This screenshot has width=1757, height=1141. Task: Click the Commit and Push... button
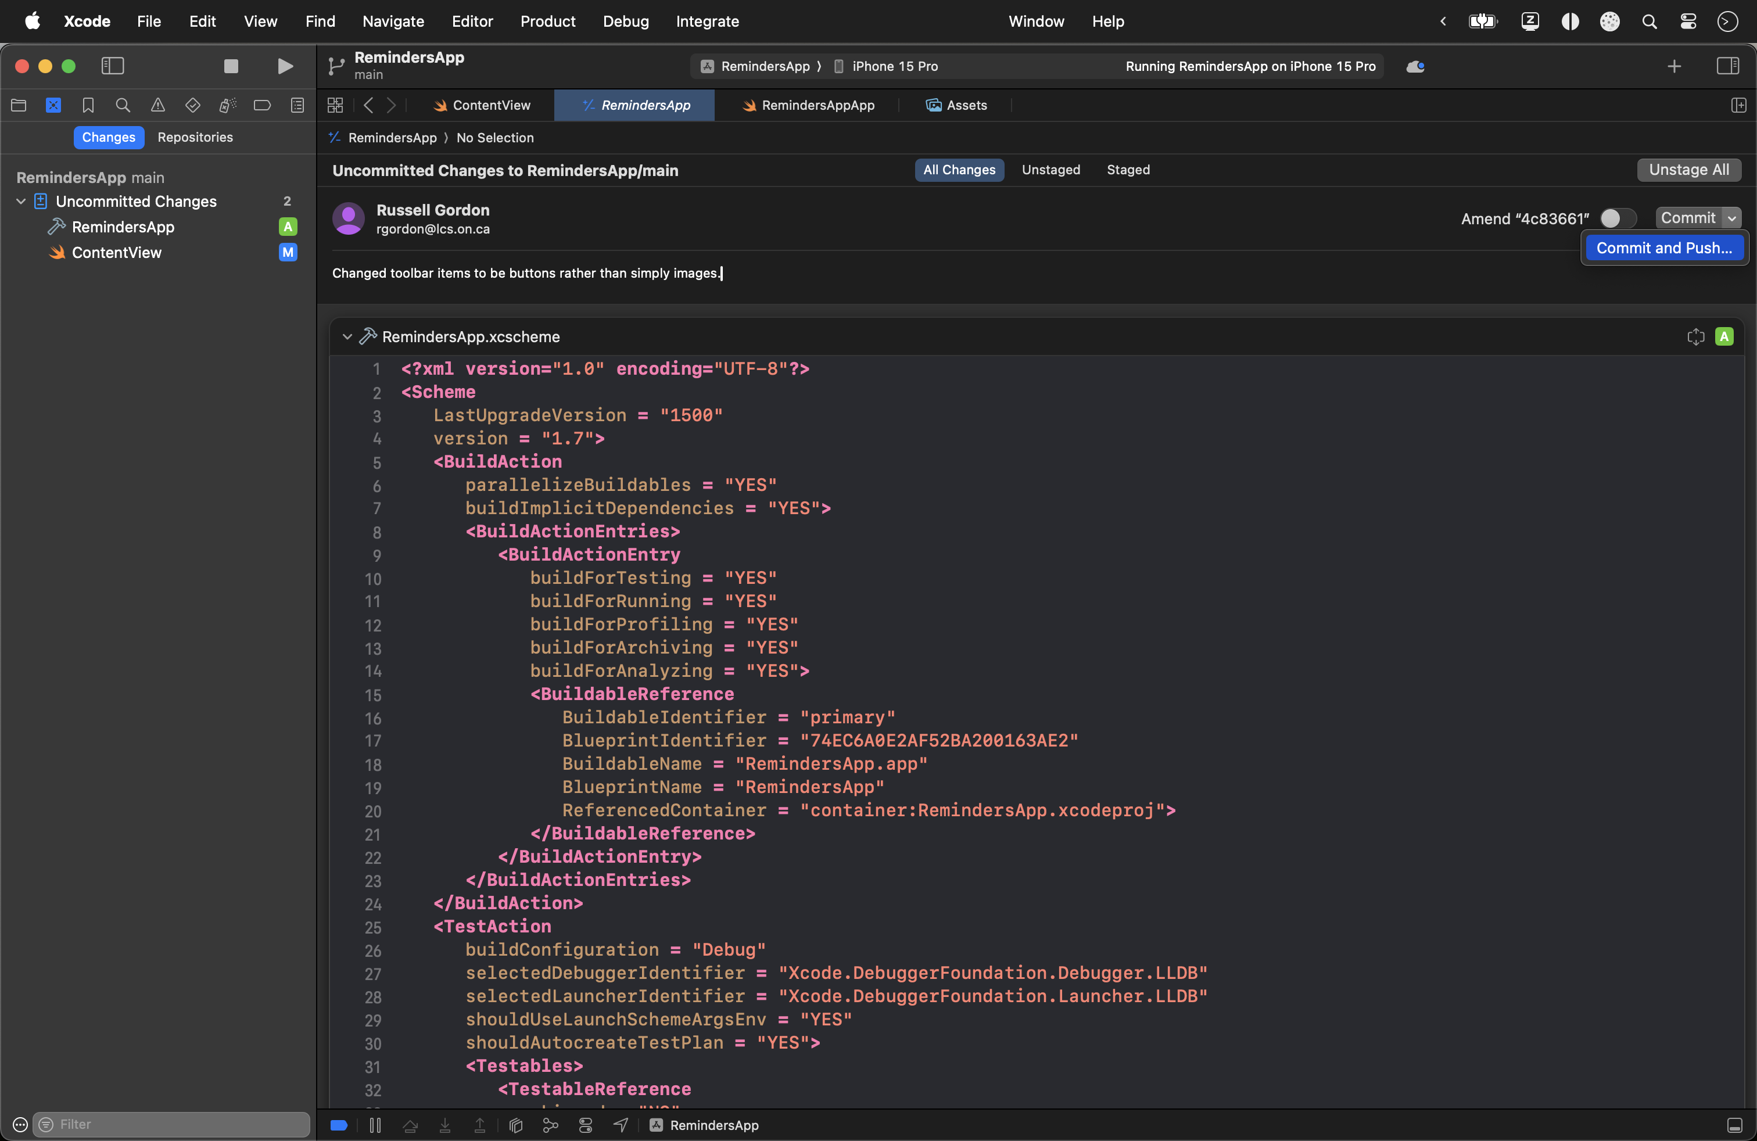pos(1663,249)
